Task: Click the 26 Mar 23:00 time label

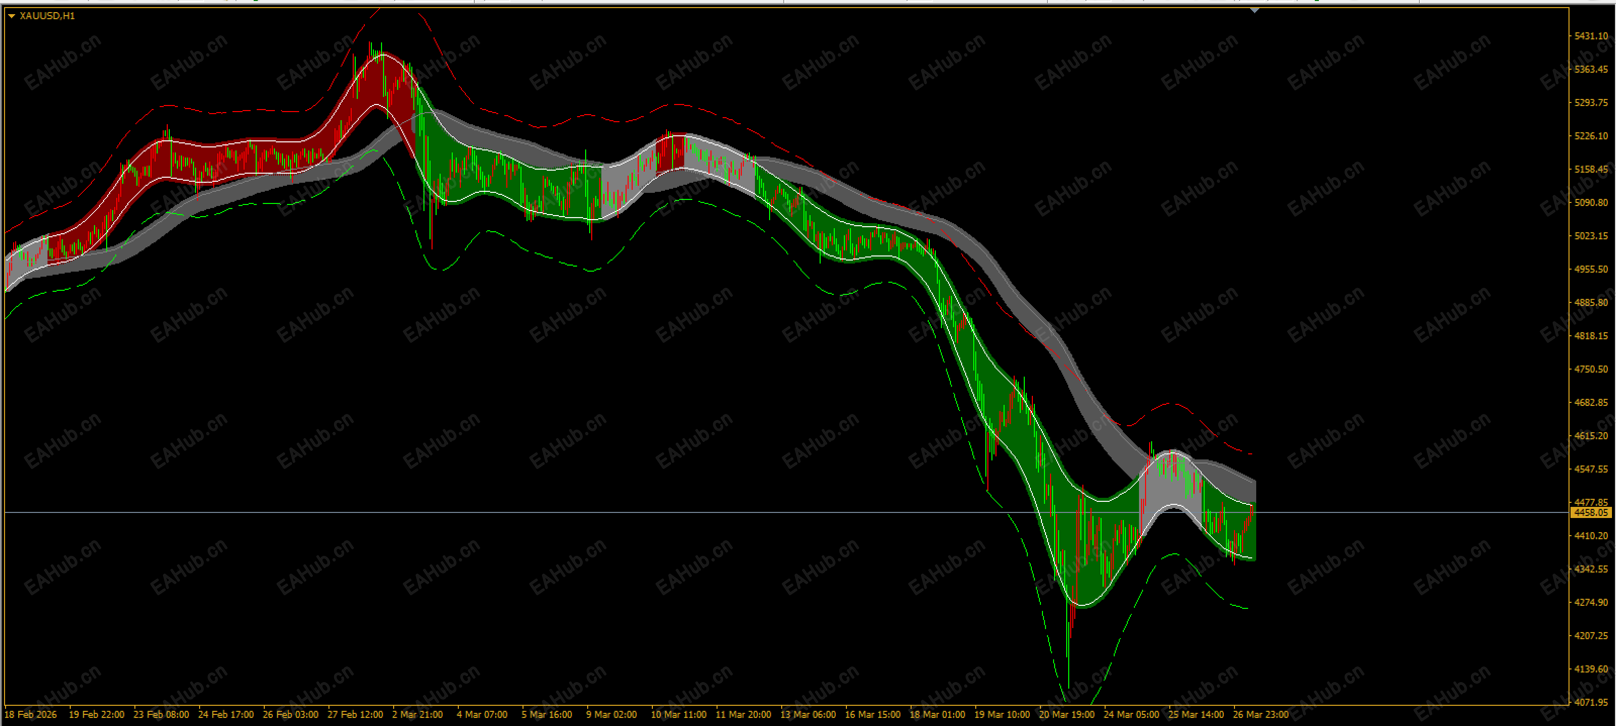Action: [1260, 714]
